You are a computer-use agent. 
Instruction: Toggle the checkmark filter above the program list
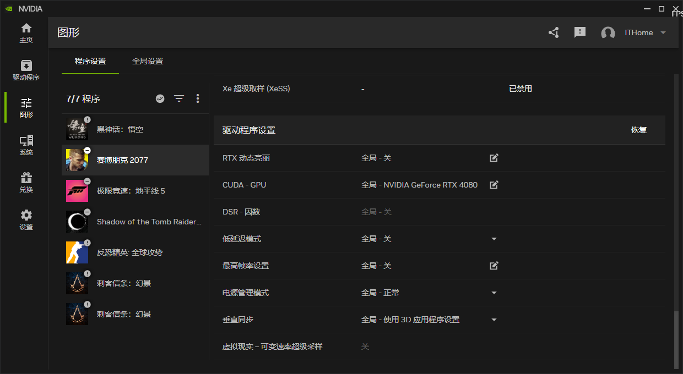160,98
